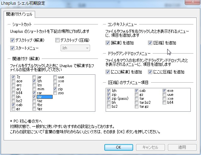This screenshot has width=201, height=155.
Task: Uncheck highlighted tar extension association
Action: pyautogui.click(x=34, y=97)
